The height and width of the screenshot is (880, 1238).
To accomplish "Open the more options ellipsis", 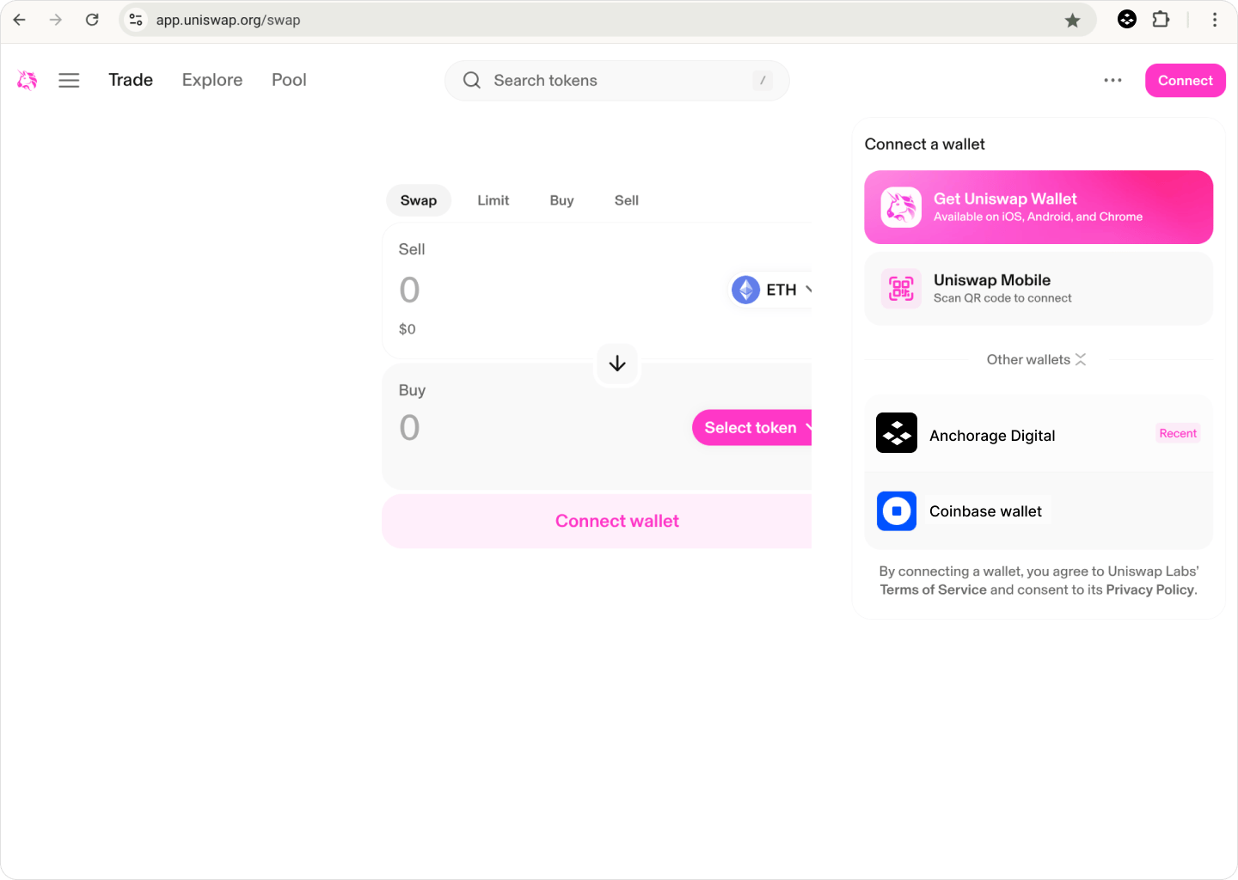I will pos(1112,80).
